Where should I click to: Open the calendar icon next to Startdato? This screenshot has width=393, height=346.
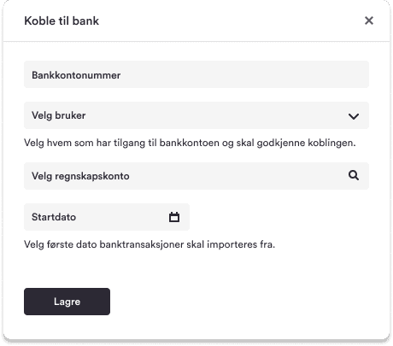[174, 217]
